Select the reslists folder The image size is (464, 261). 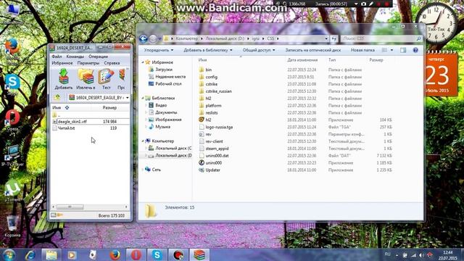tap(208, 113)
